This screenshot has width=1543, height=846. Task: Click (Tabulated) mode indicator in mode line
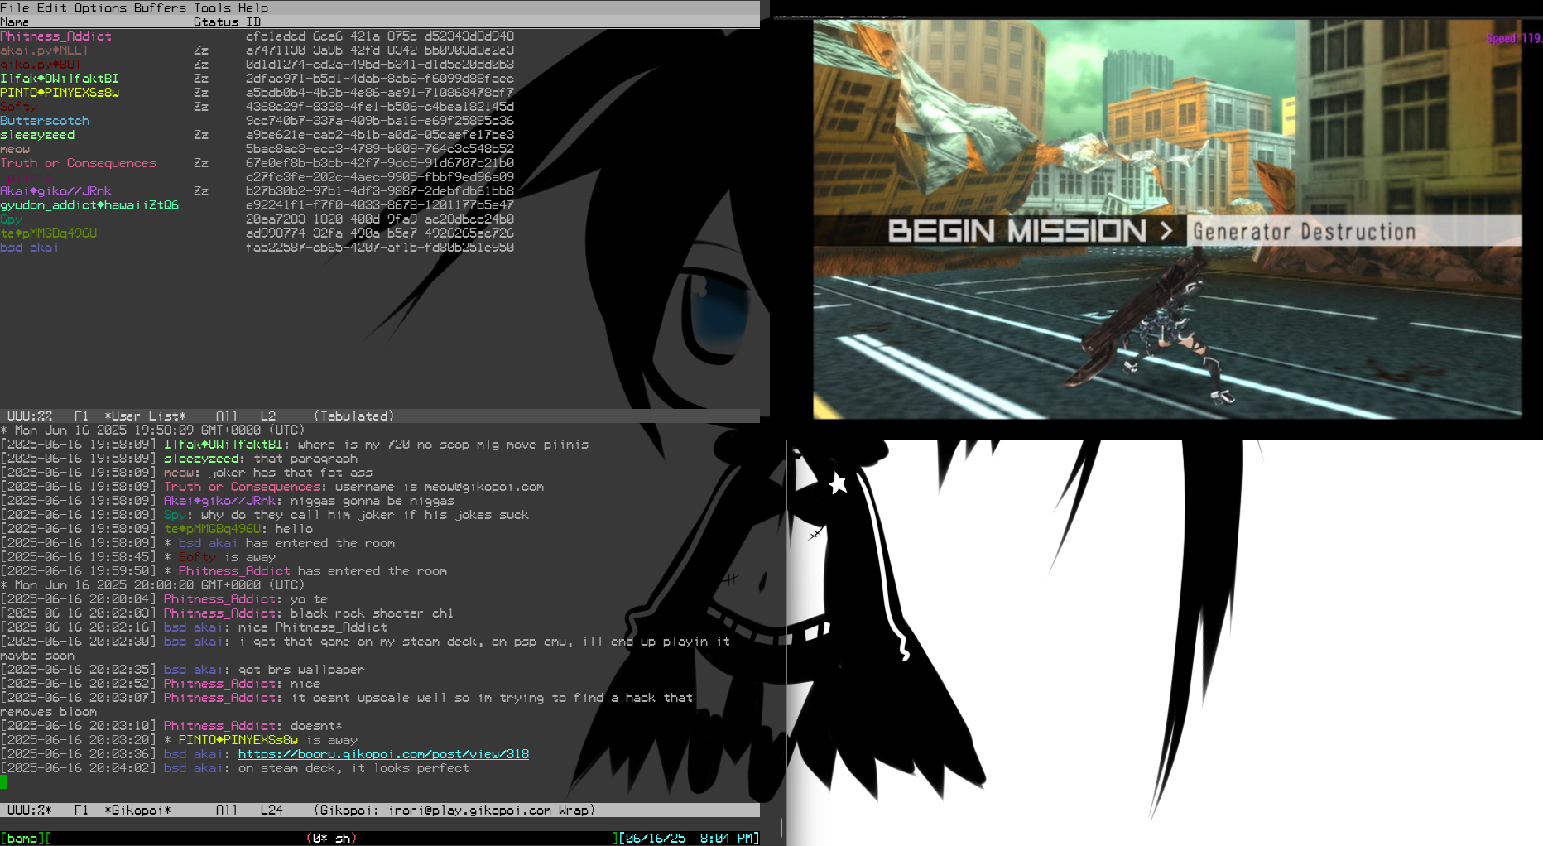pos(353,416)
